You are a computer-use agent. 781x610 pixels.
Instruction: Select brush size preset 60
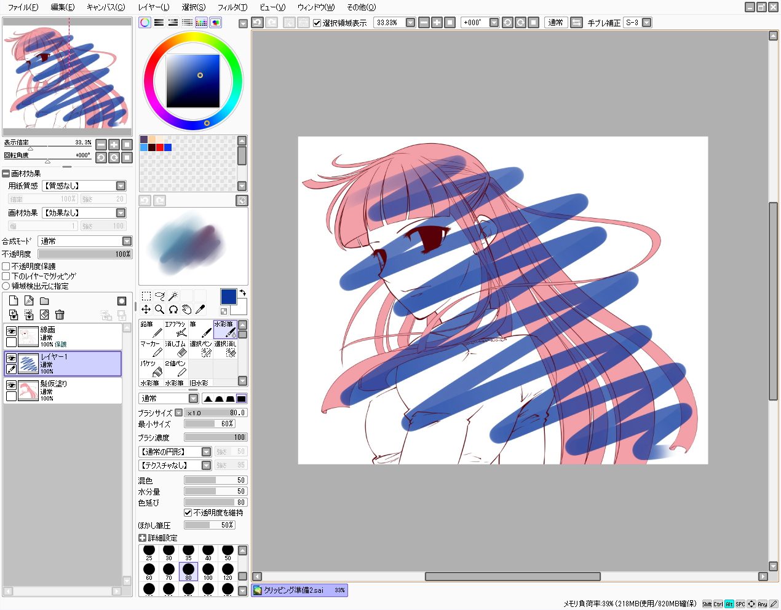(149, 572)
